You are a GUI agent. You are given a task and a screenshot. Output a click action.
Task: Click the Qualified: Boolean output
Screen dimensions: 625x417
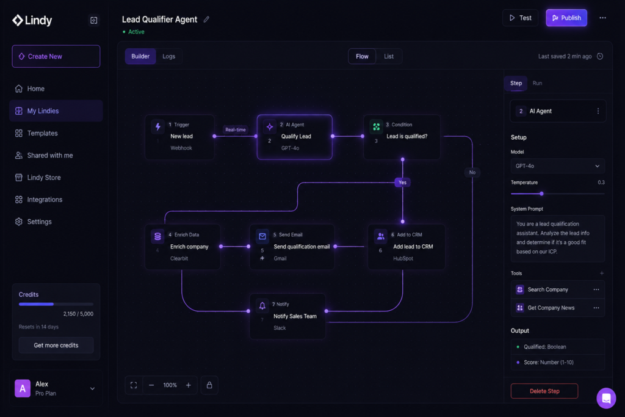(x=557, y=347)
